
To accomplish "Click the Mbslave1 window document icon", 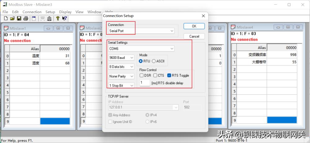I will point(6,28).
